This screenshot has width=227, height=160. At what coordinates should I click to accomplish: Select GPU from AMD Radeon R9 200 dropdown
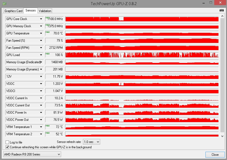(32, 154)
